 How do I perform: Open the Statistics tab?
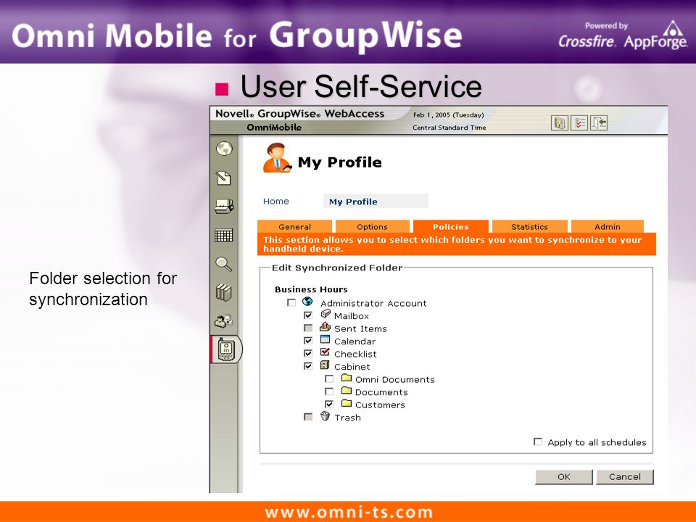pyautogui.click(x=529, y=226)
